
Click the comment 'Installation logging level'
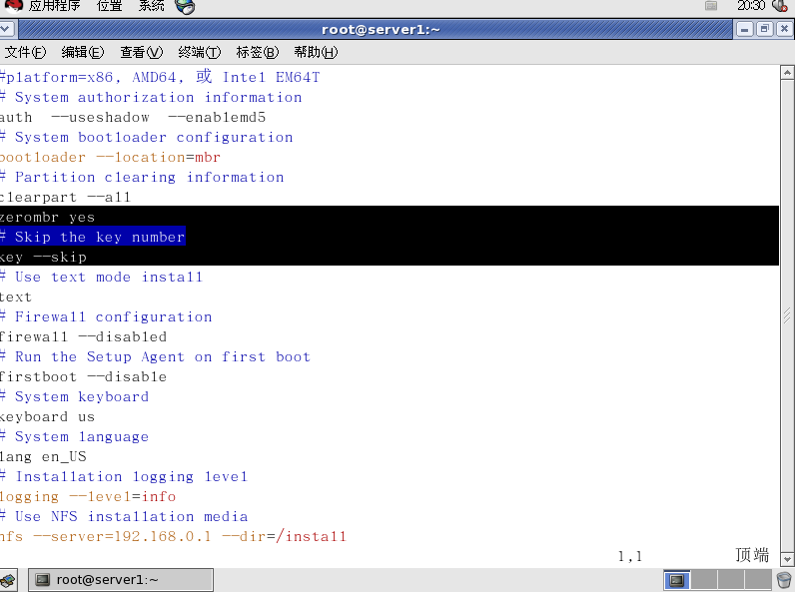click(131, 477)
